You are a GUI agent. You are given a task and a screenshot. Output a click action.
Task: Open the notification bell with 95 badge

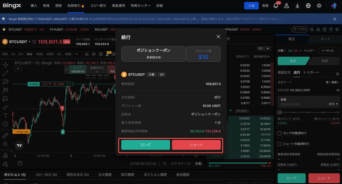pyautogui.click(x=276, y=5)
